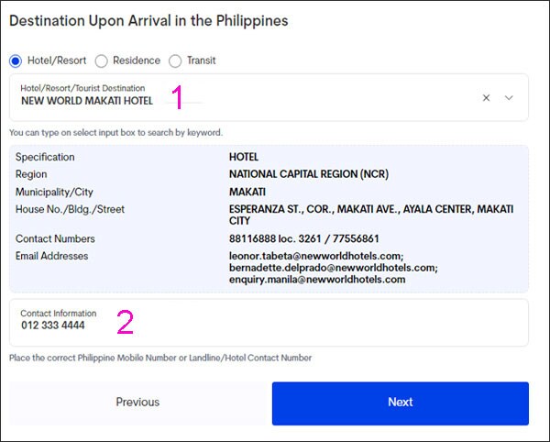550x442 pixels.
Task: Click the pink number 2 annotation
Action: 126,321
